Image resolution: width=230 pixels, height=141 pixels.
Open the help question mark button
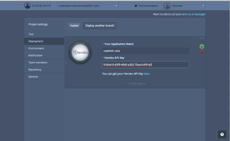click(x=222, y=134)
